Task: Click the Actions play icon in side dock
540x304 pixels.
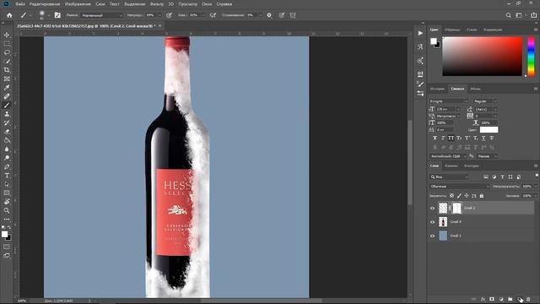Action: [x=420, y=33]
